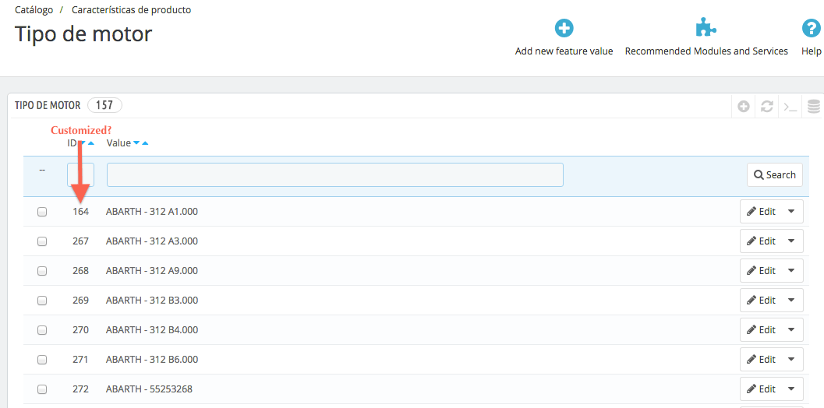Click the export to SQL manager database icon
Image resolution: width=824 pixels, height=408 pixels.
814,107
